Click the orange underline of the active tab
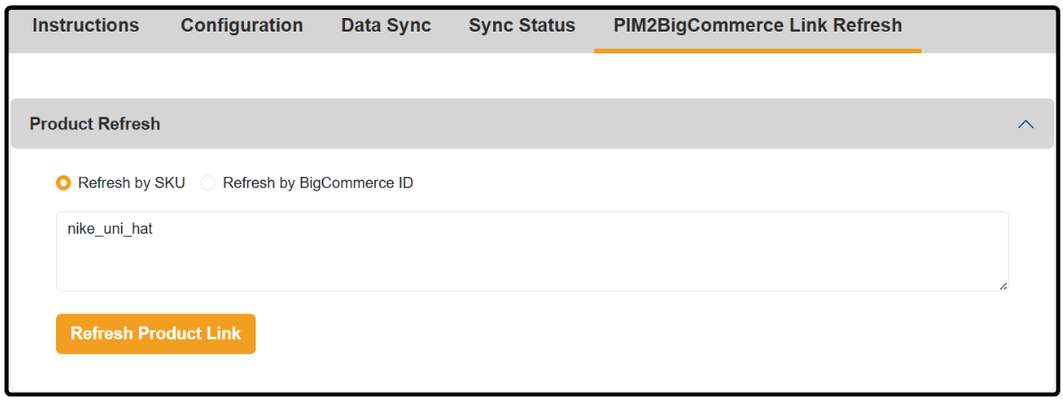The width and height of the screenshot is (1063, 400). pos(757,51)
